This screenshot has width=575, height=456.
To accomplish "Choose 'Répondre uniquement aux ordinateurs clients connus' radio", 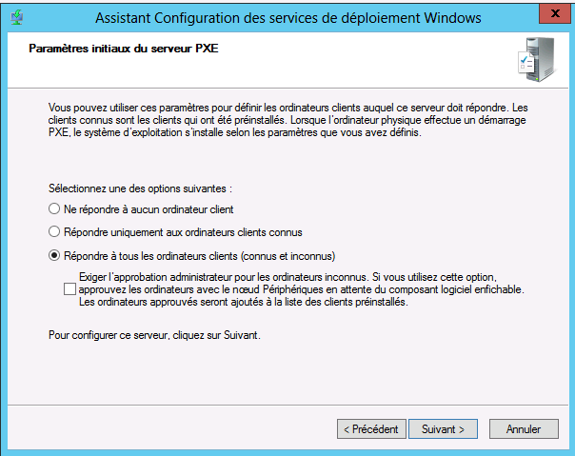I will click(x=54, y=232).
